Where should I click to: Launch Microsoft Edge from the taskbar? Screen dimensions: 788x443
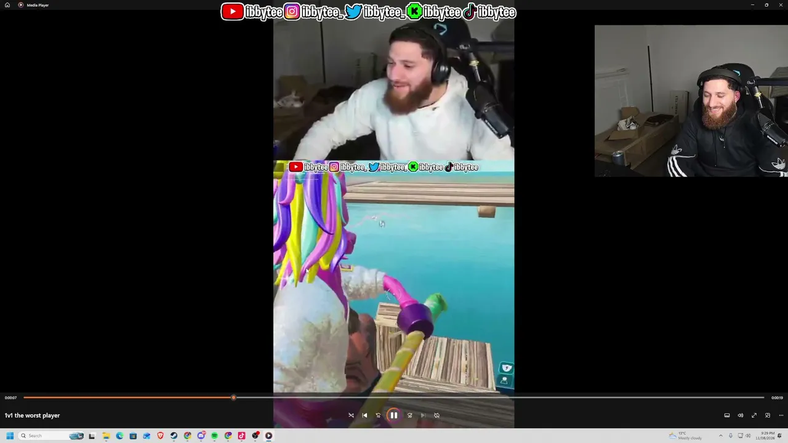(x=119, y=436)
